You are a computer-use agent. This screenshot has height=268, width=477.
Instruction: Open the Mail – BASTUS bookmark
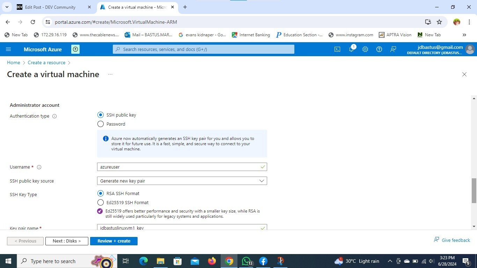[x=148, y=35]
